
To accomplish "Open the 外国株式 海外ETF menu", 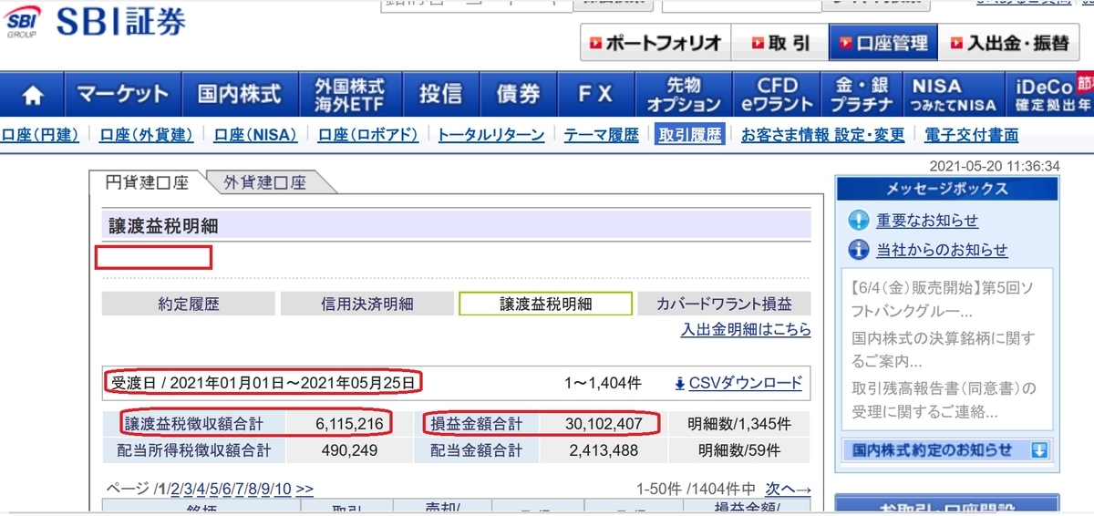I will (349, 95).
